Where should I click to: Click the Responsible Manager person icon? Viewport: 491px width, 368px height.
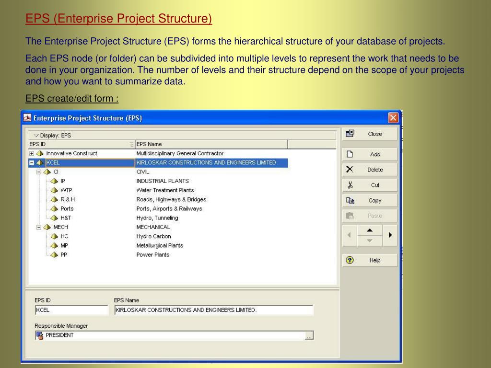point(40,335)
